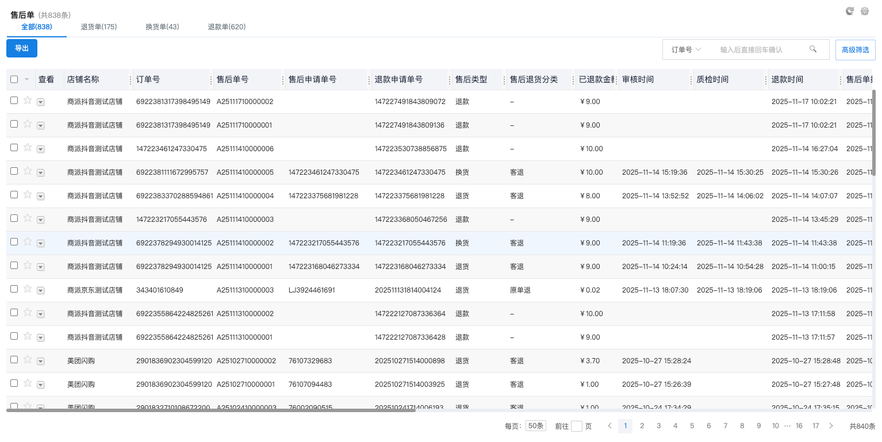Image resolution: width=882 pixels, height=442 pixels.
Task: Check the row A25111710000001
Action: pyautogui.click(x=14, y=124)
